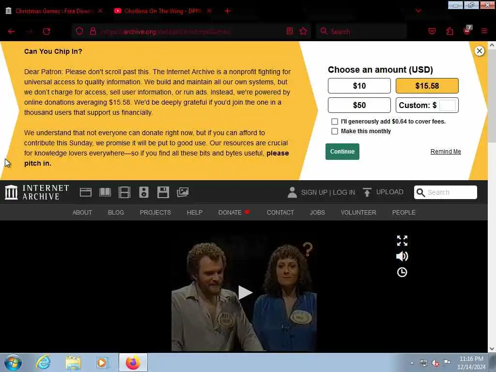Close the donation banner with the X
This screenshot has height=372, width=496.
[x=480, y=51]
